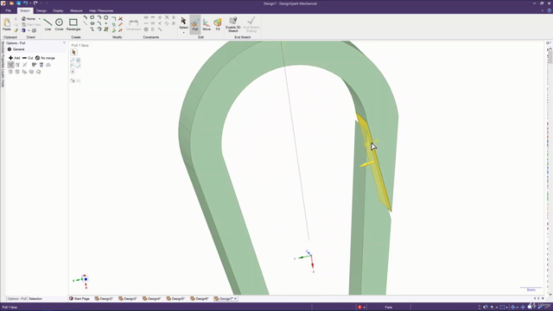
Task: Toggle the second pull option icon beside highlighted one
Action: [17, 65]
